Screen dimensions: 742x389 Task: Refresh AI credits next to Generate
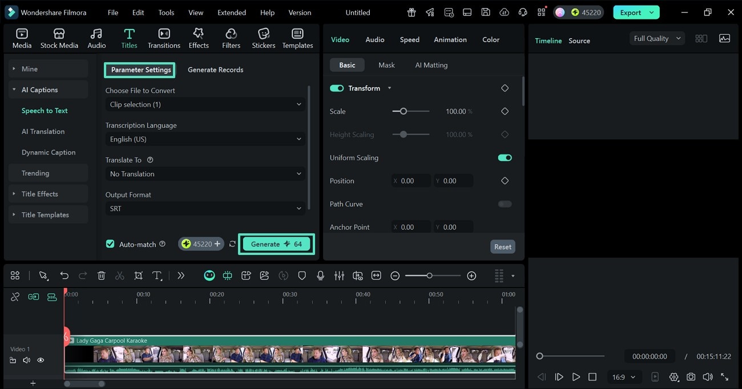tap(232, 244)
